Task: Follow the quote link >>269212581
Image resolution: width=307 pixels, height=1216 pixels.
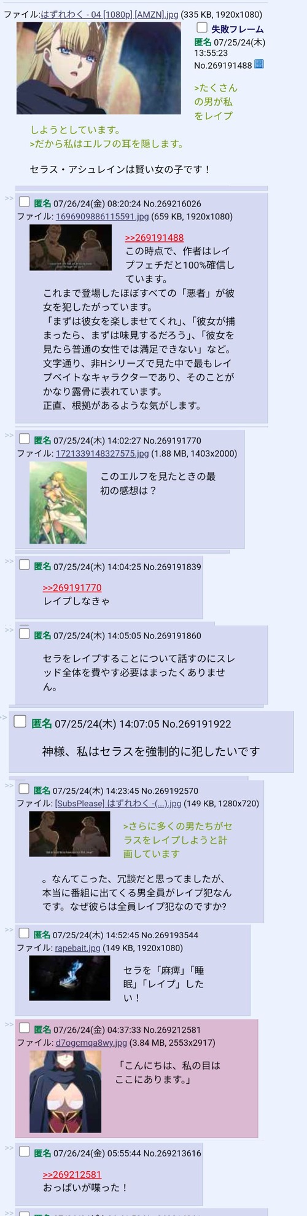Action: click(72, 1174)
